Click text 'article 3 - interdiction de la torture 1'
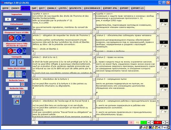The width and height of the screenshot is (171, 130). tap(51, 79)
